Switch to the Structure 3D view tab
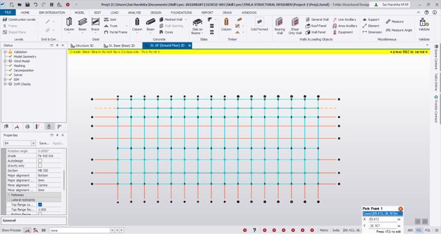 coord(82,45)
